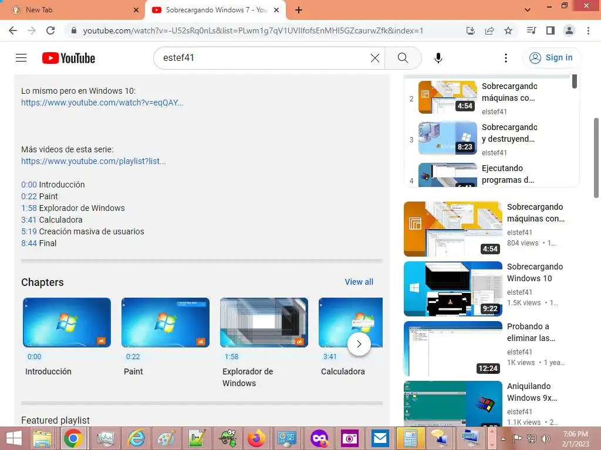This screenshot has width=601, height=450.
Task: Open the YouTube hamburger guide menu
Action: click(x=21, y=58)
